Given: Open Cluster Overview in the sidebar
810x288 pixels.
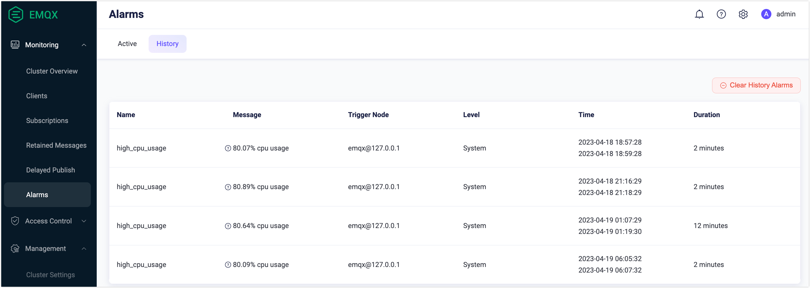Looking at the screenshot, I should [x=52, y=71].
